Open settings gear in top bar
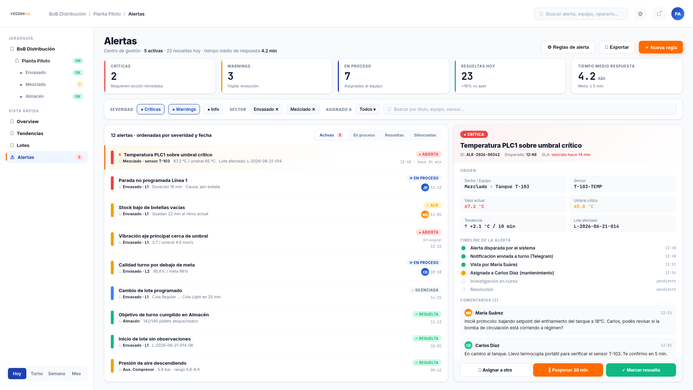Screen dimensions: 693x390 640,14
